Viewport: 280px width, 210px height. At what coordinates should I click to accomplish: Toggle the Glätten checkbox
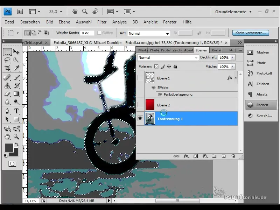coord(99,33)
